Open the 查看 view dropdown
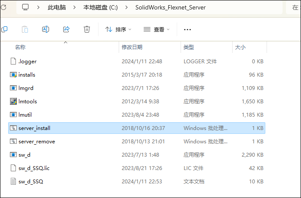 pos(157,29)
